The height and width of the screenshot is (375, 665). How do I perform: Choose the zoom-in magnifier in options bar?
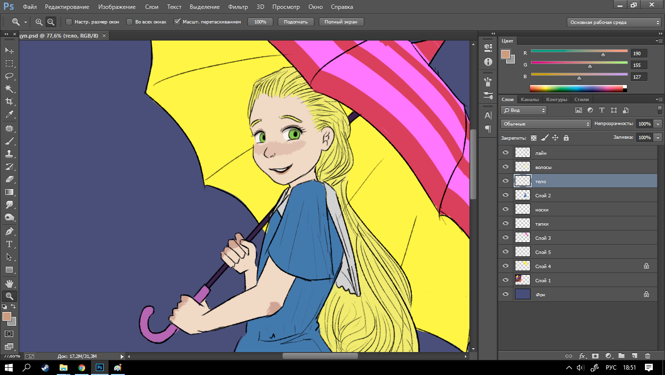click(x=39, y=22)
